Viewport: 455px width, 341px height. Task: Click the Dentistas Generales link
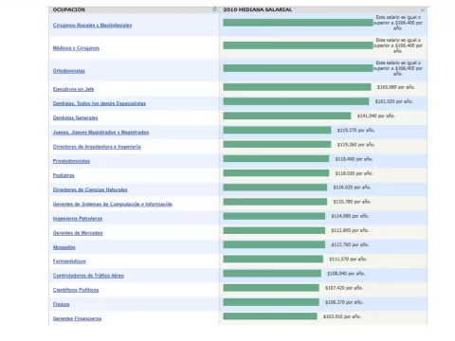point(75,117)
